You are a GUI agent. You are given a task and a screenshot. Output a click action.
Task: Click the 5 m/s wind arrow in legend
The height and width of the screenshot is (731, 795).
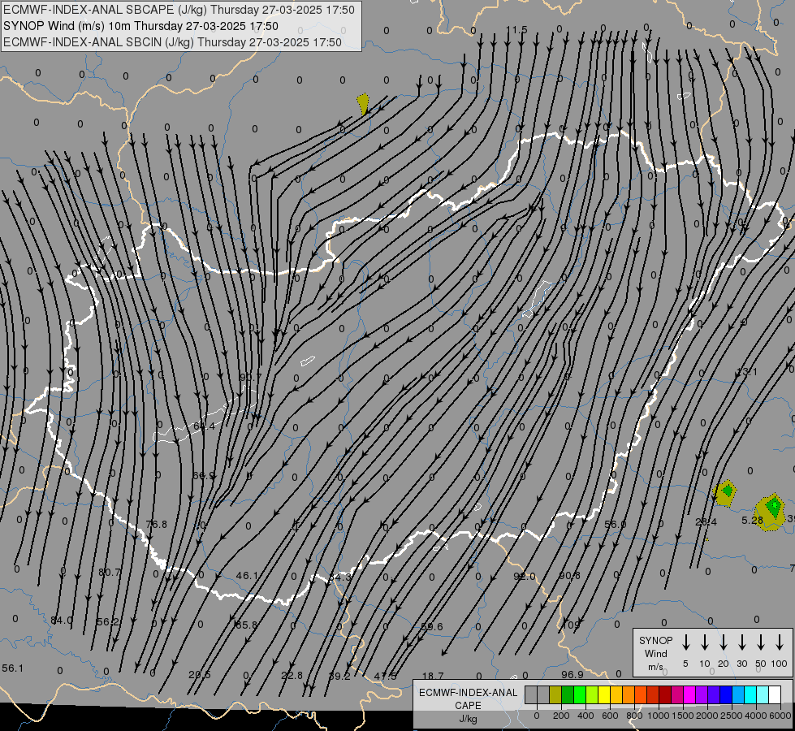point(686,642)
